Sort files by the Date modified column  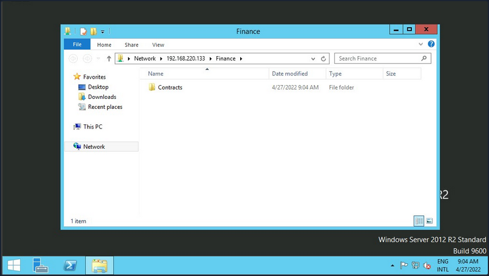tap(290, 73)
